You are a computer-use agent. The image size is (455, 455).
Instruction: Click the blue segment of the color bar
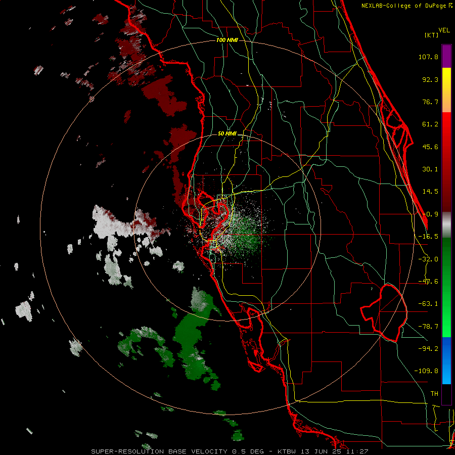tap(446, 360)
